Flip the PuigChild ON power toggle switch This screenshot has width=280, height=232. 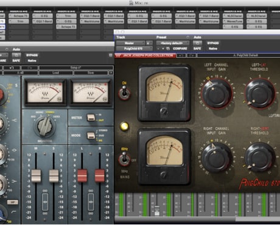124,93
